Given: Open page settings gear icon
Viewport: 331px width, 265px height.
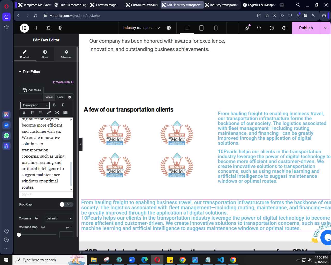Looking at the screenshot, I should [169, 28].
